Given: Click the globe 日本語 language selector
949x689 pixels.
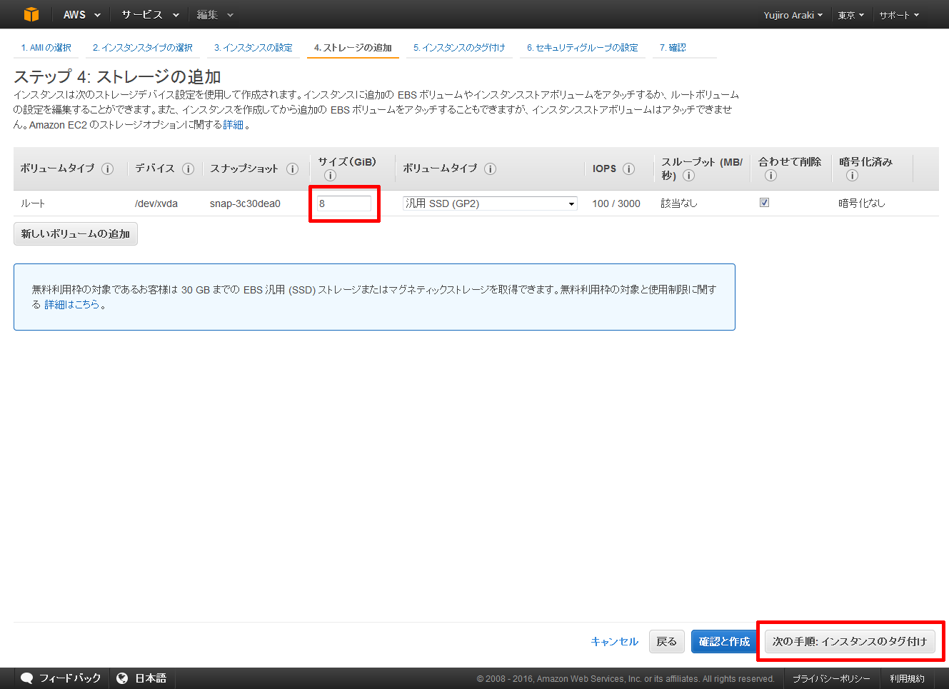Looking at the screenshot, I should point(141,678).
